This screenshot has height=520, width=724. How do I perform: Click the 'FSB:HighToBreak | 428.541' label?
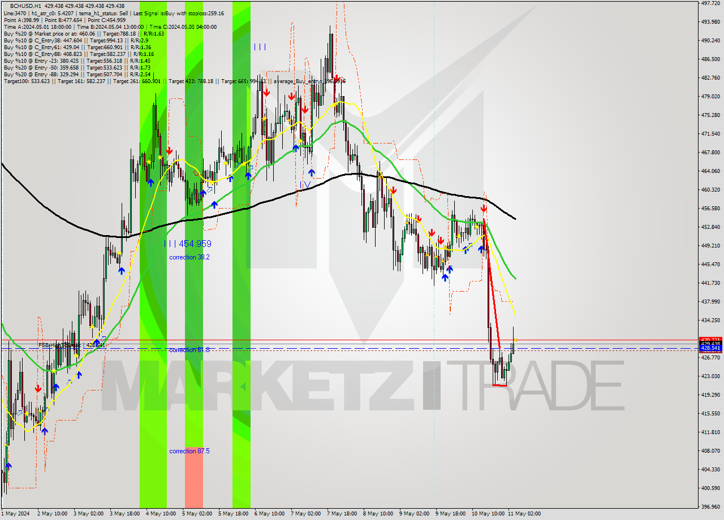[72, 345]
